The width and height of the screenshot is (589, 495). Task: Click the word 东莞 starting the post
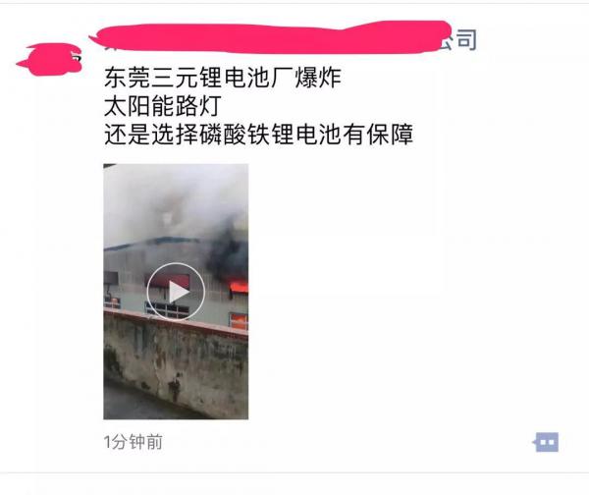128,78
